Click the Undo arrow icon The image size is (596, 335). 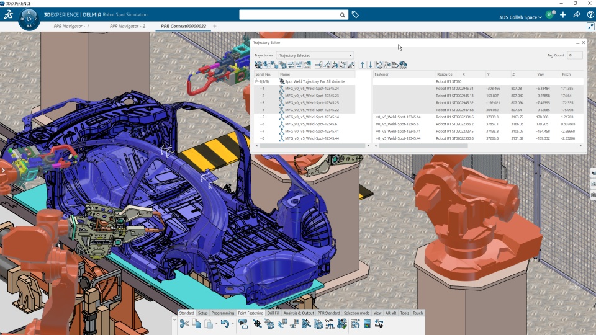225,324
